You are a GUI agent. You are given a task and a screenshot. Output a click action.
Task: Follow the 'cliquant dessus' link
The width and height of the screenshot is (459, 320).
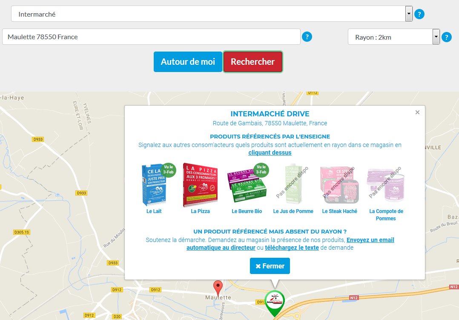coord(270,153)
